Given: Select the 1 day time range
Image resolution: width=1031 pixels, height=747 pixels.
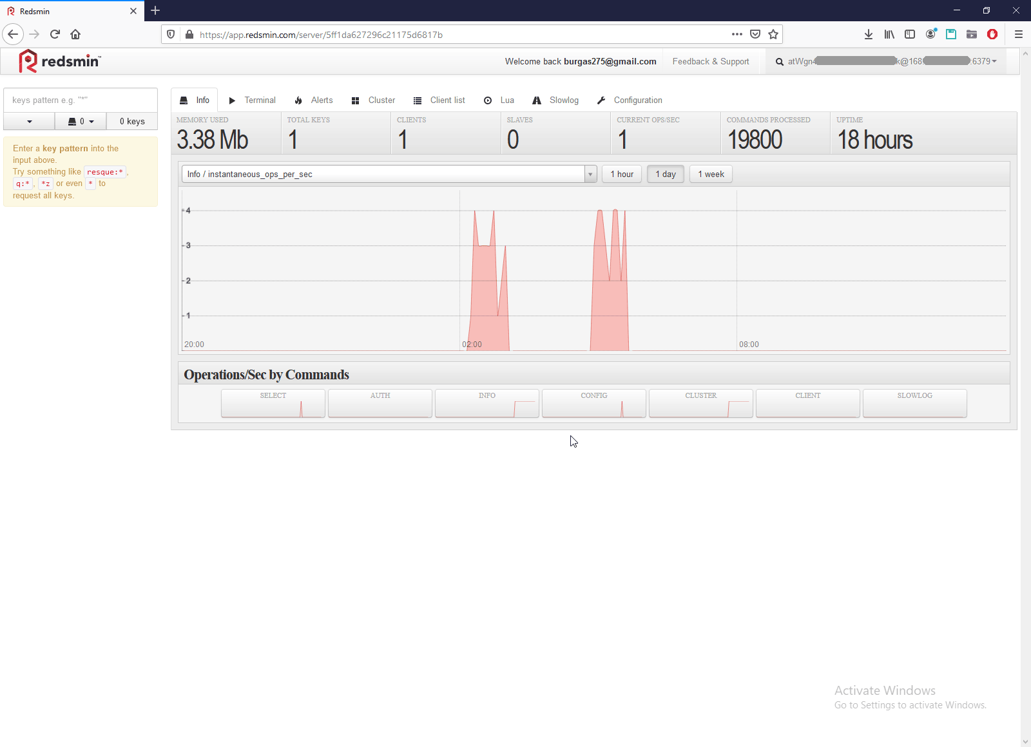Looking at the screenshot, I should 666,174.
